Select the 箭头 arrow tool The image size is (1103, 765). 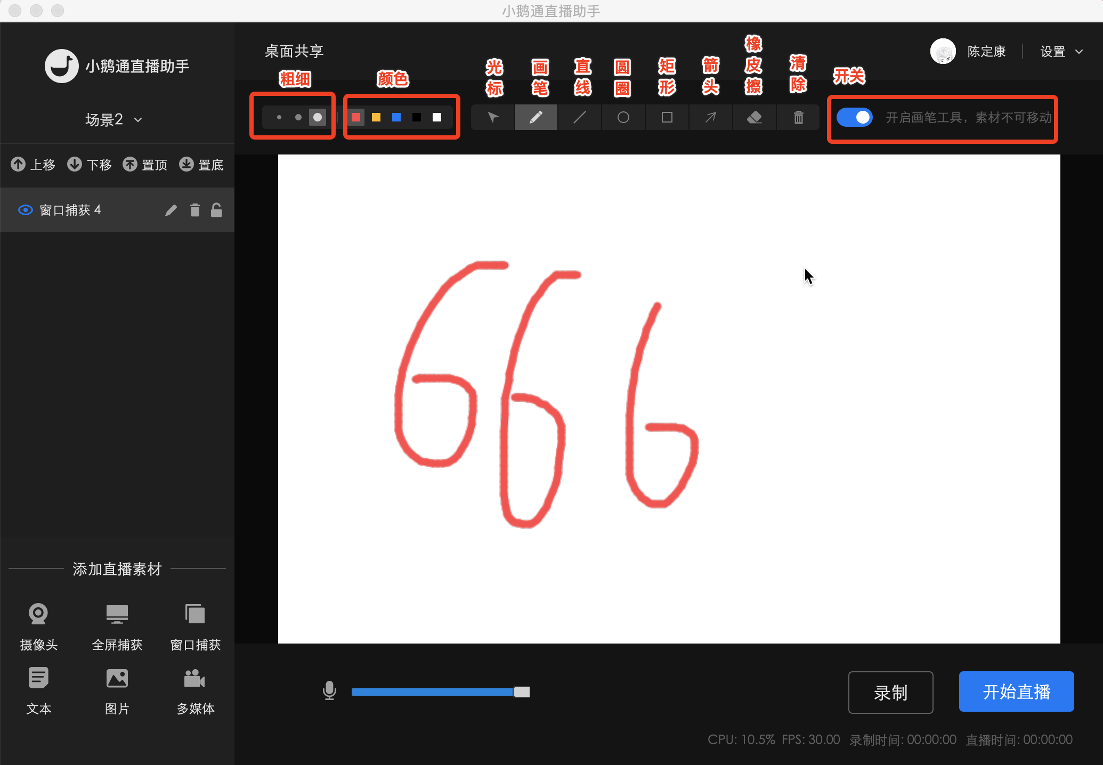[x=710, y=117]
